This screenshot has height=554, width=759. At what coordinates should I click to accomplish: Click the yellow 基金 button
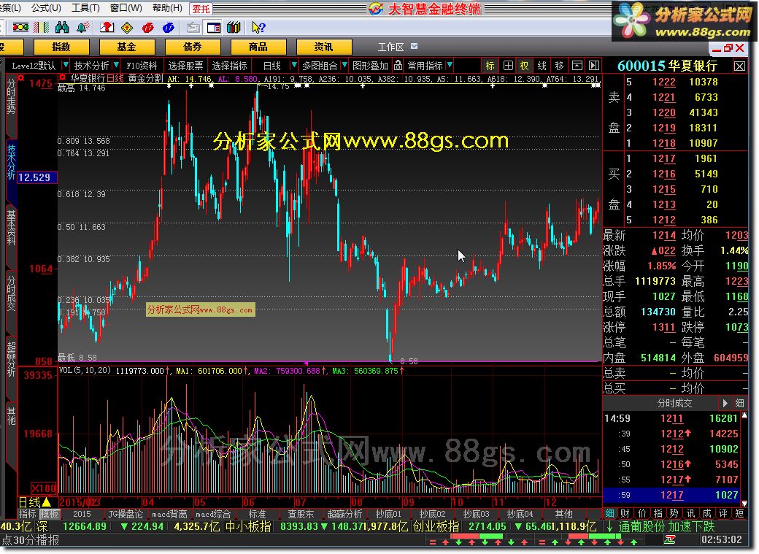(126, 47)
